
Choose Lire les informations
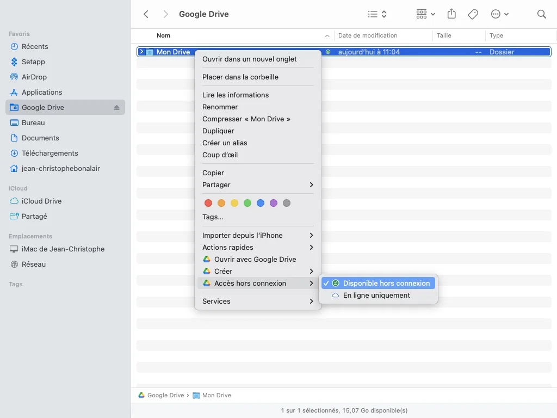coord(258,95)
